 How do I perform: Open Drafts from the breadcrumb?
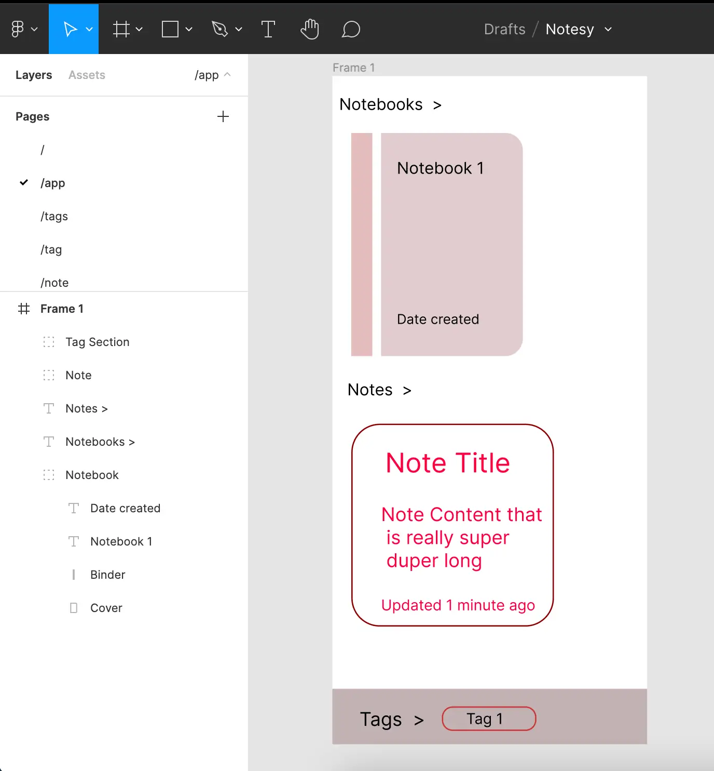(x=504, y=29)
